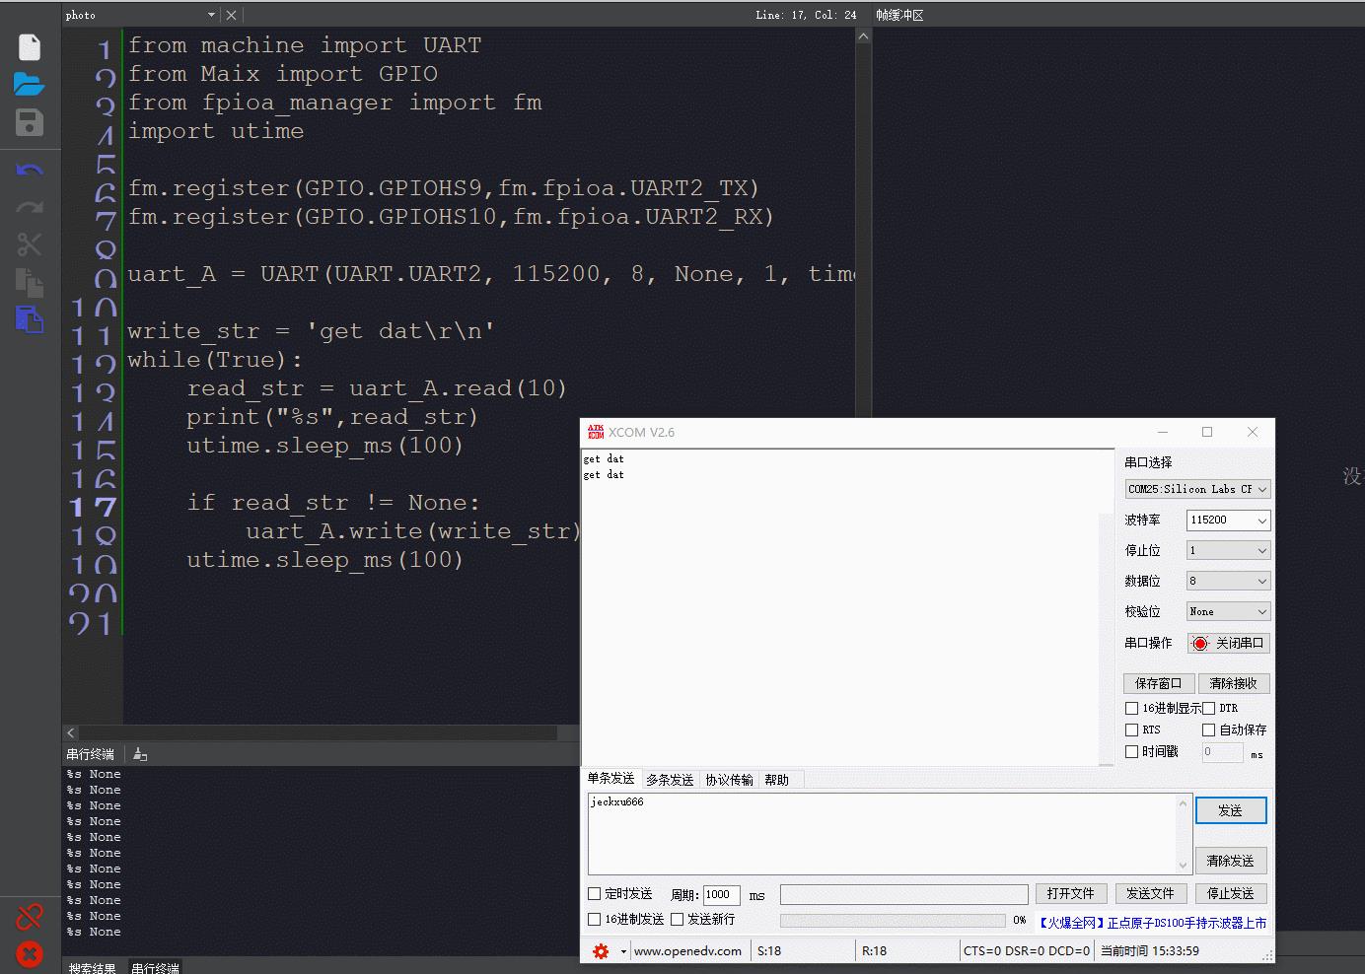Switch to 串行终端 bottom tab in IDE
Screen dimensions: 1365x974
[x=155, y=967]
